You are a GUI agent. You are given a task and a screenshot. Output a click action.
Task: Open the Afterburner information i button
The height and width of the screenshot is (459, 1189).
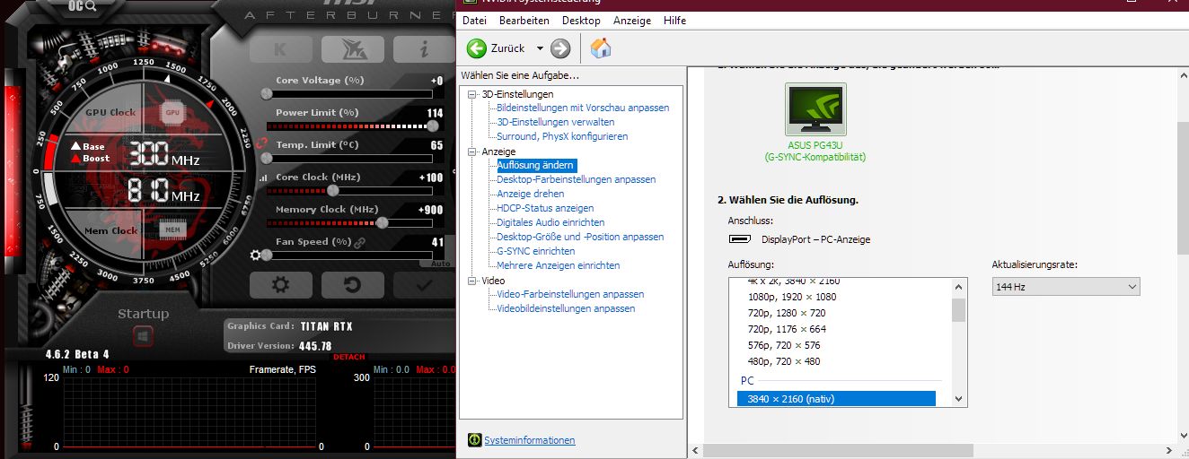pos(424,48)
